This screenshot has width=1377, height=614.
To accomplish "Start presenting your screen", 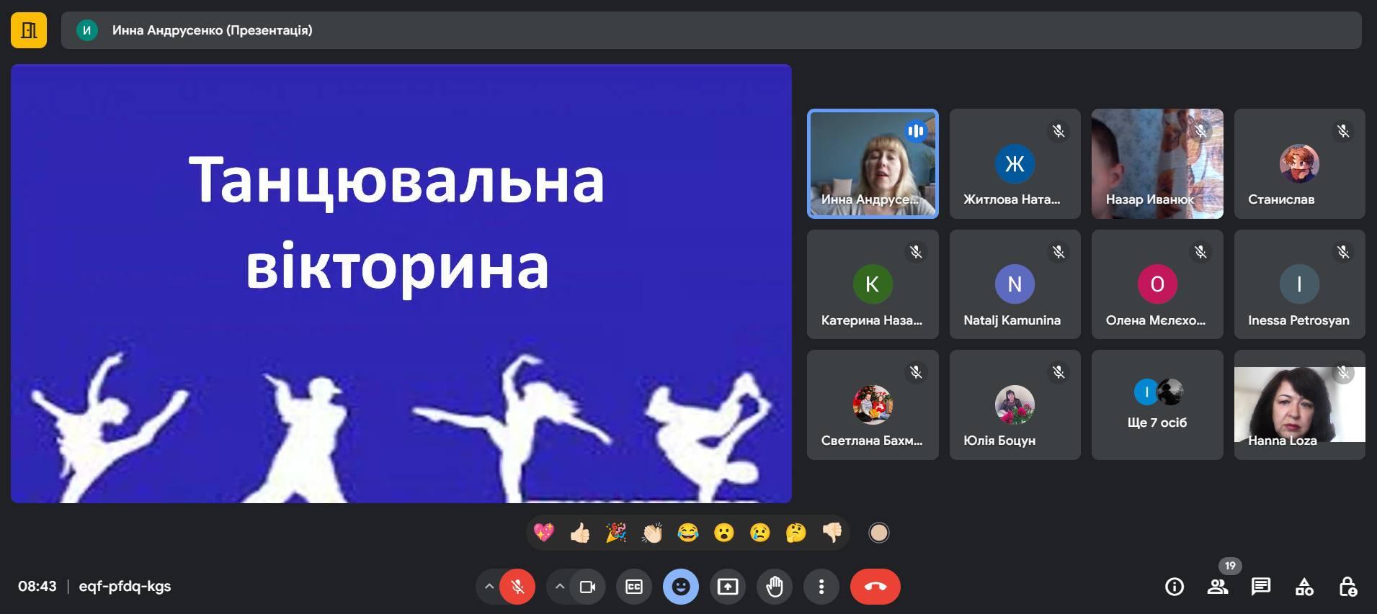I will (x=728, y=587).
